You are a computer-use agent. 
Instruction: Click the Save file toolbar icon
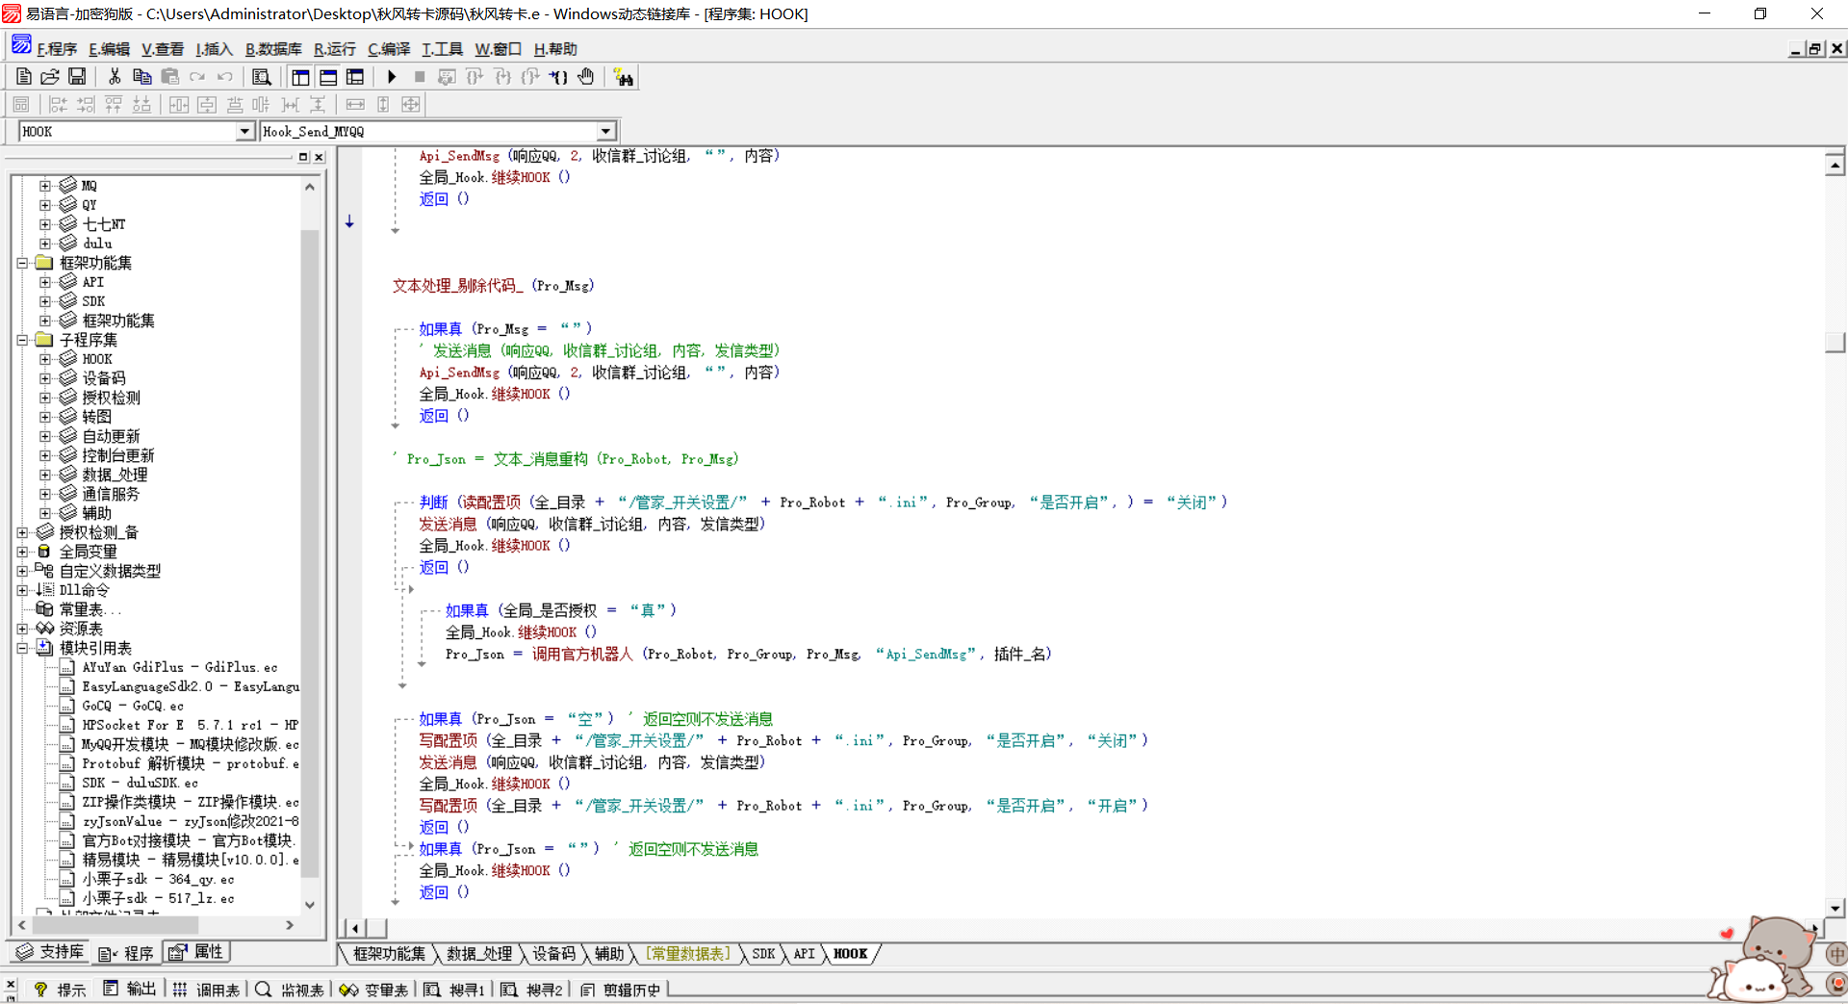coord(77,77)
